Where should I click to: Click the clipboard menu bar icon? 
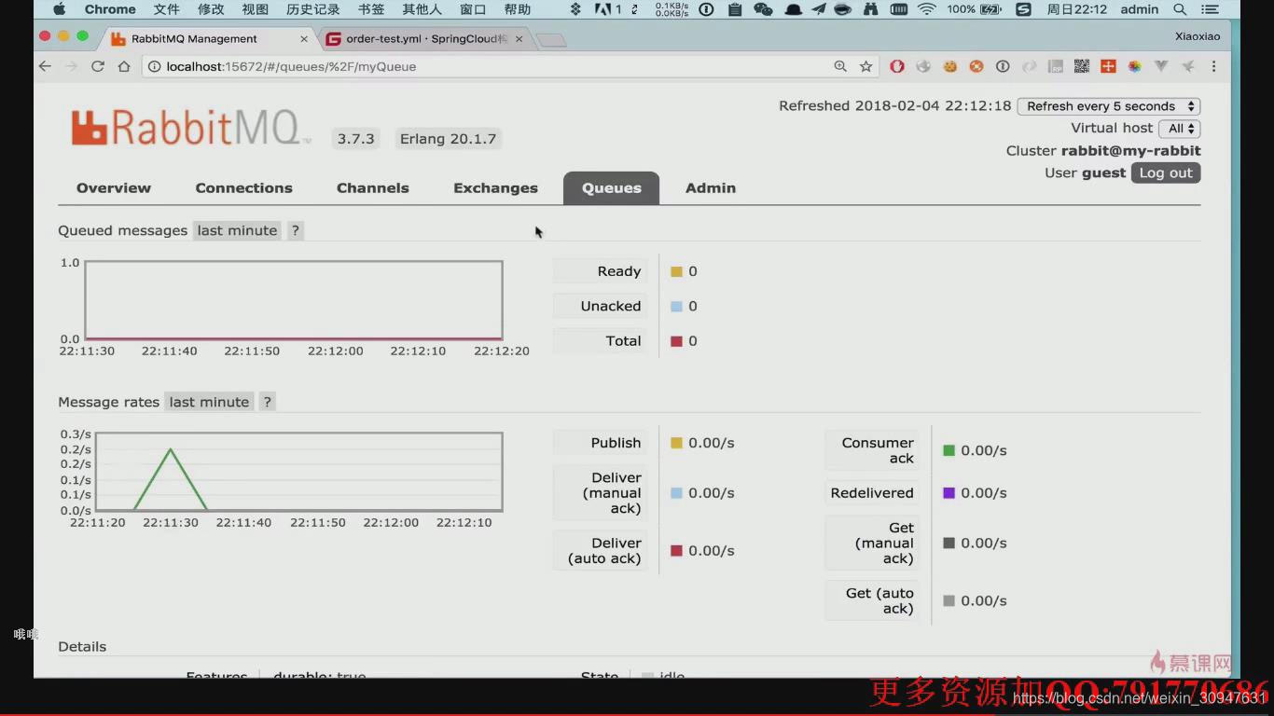[x=735, y=9]
